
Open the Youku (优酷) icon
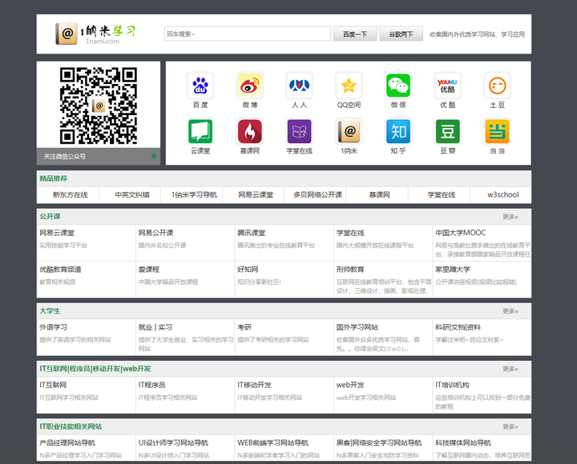coord(447,86)
